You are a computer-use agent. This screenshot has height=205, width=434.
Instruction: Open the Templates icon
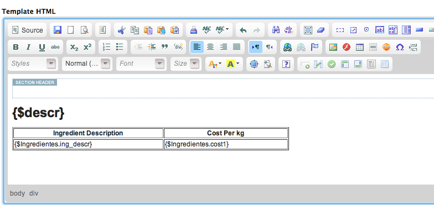click(x=103, y=30)
